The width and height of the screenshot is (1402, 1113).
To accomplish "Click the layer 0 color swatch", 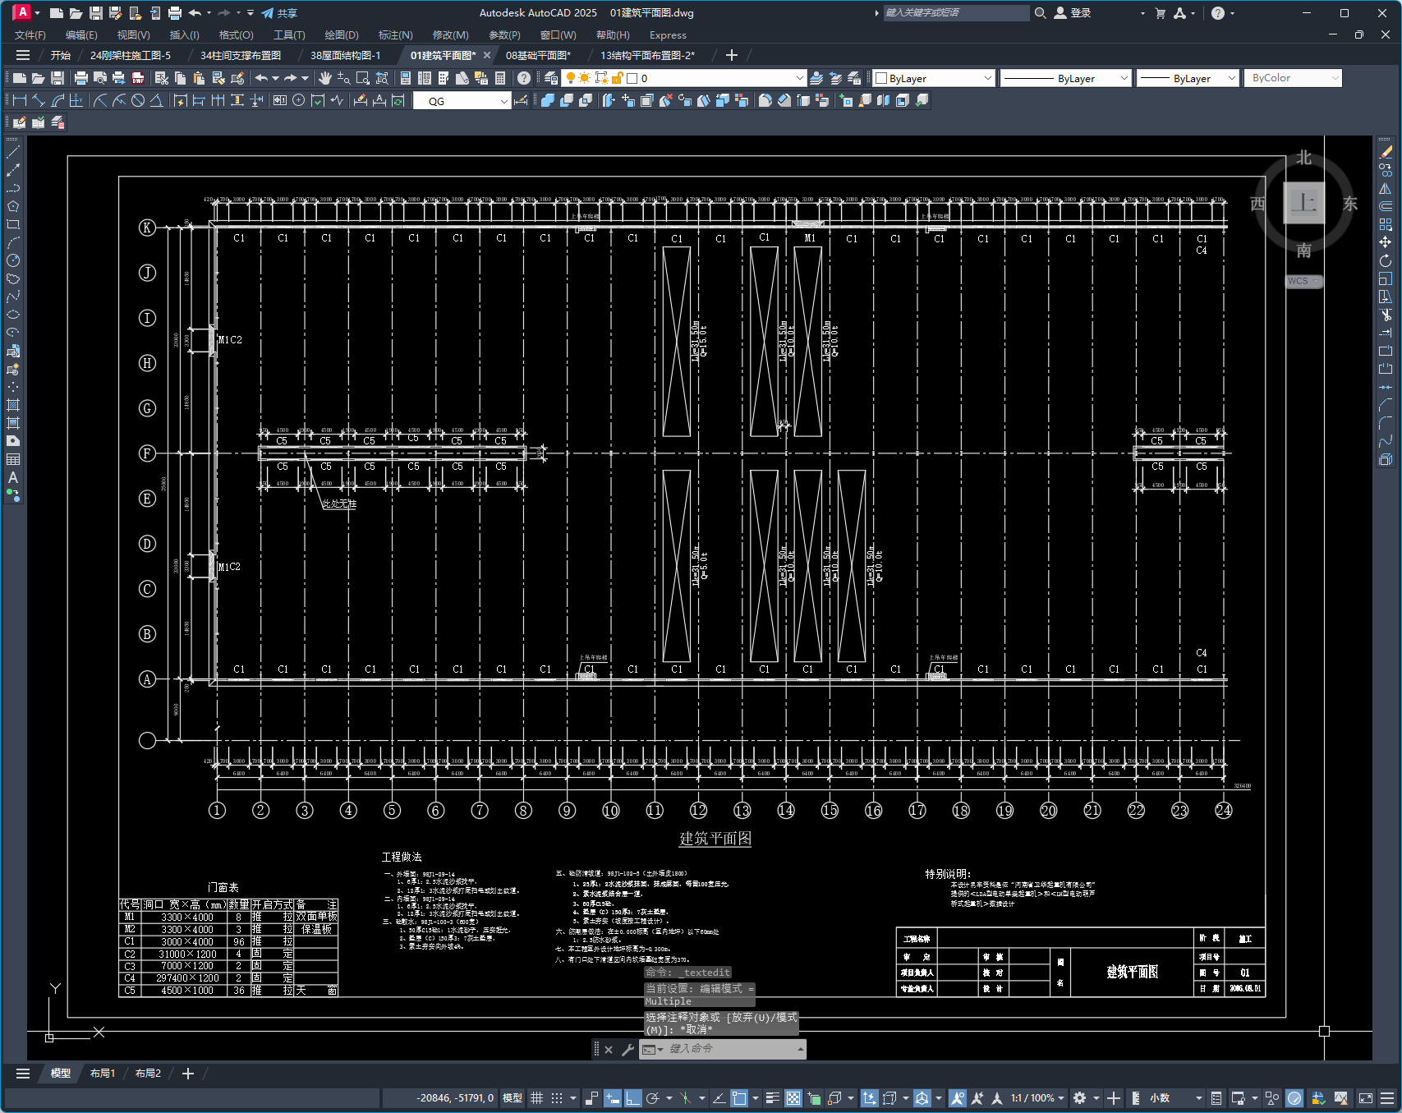I will pyautogui.click(x=632, y=78).
